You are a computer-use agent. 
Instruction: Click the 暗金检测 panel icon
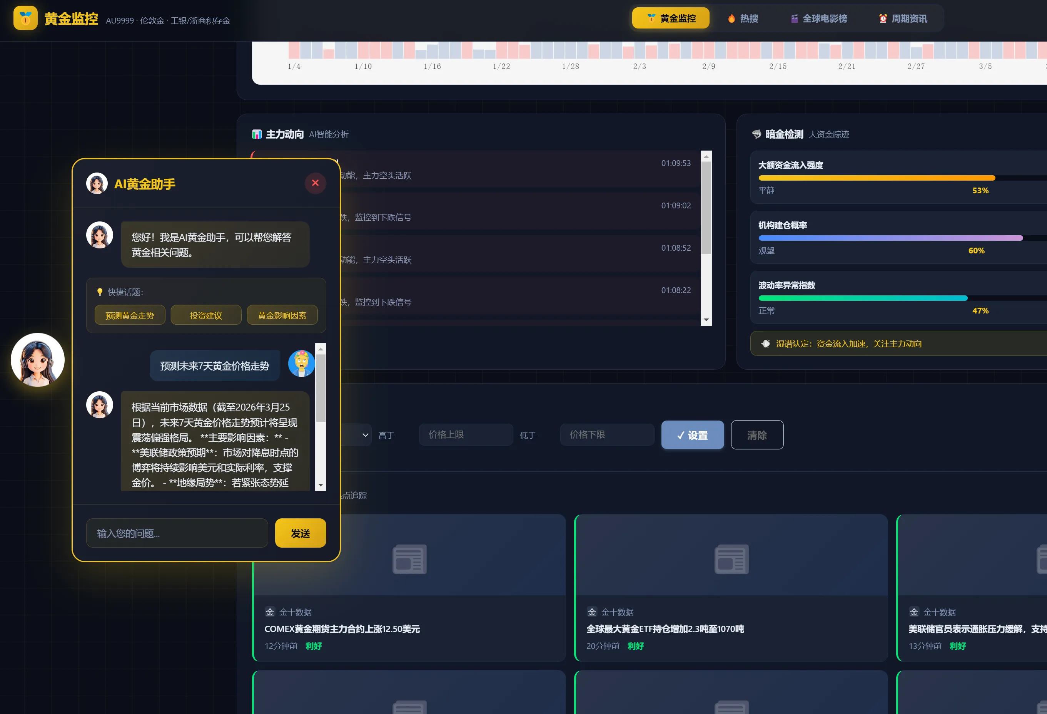(x=756, y=134)
